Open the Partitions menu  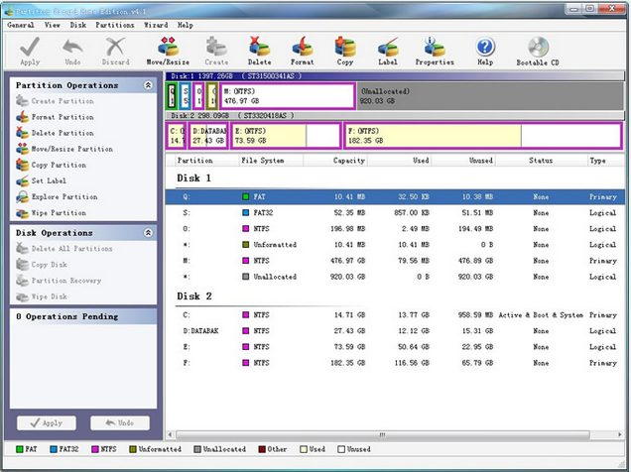click(115, 24)
